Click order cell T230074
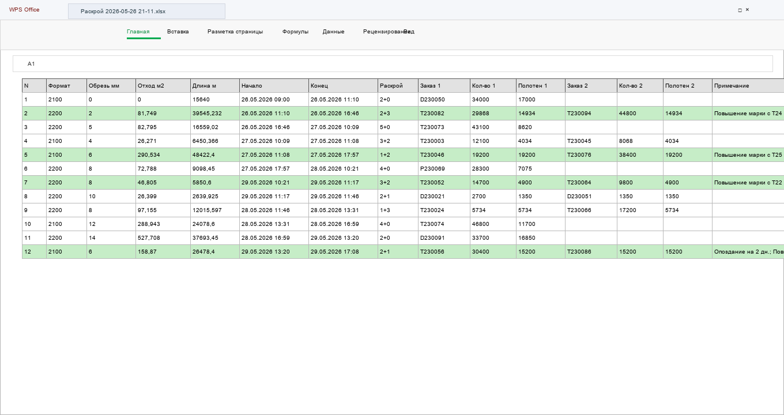The image size is (784, 415). tap(444, 224)
